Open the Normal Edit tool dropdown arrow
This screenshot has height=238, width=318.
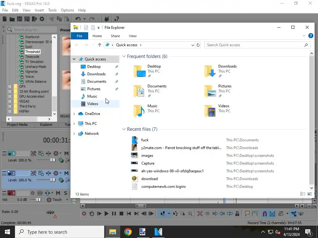169,214
